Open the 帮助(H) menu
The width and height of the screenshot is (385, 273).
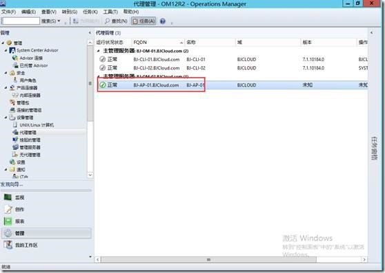click(131, 12)
